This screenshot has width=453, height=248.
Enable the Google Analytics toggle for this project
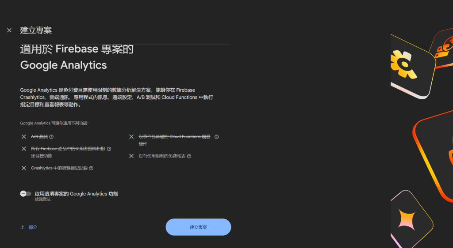click(25, 194)
